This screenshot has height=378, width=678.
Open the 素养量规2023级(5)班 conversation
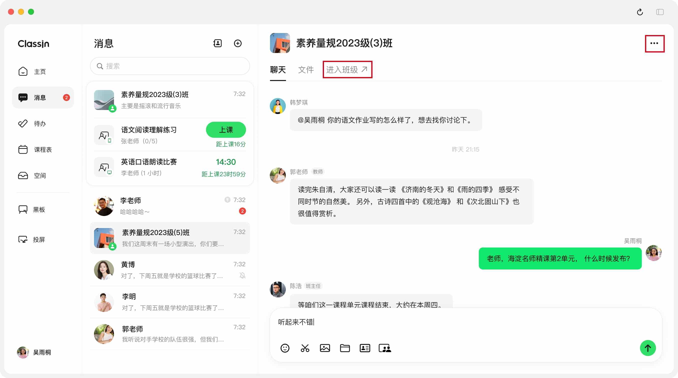coord(170,238)
